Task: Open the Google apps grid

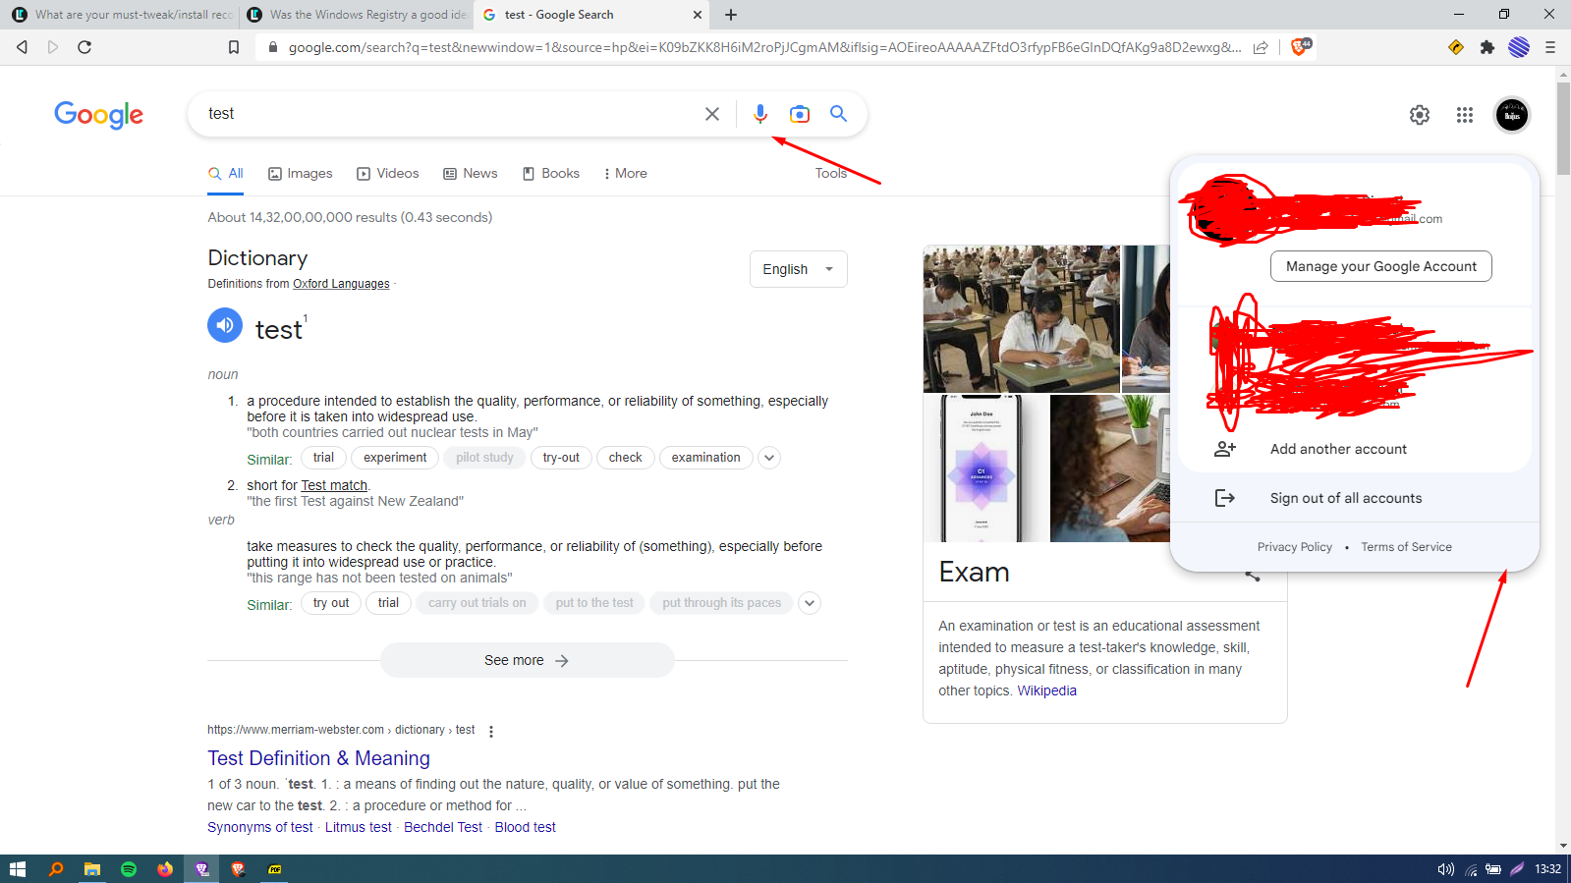Action: 1465,115
